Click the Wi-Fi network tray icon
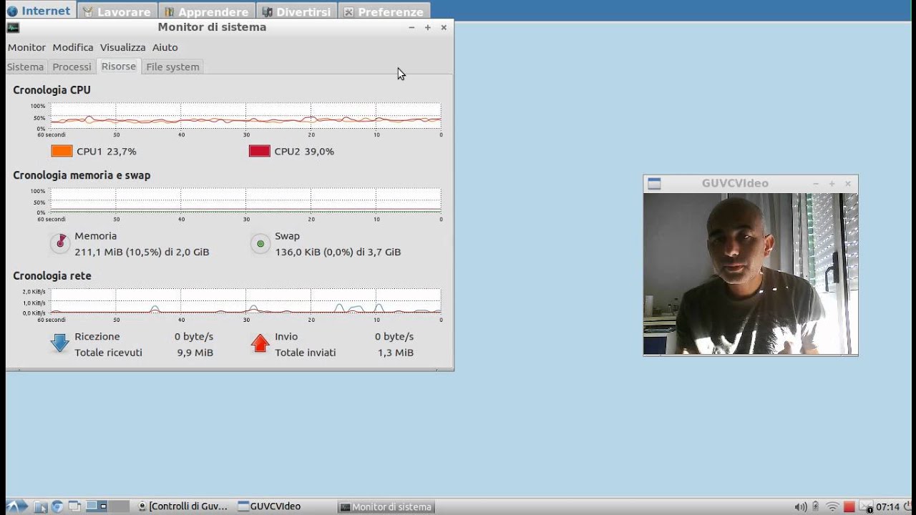The height and width of the screenshot is (515, 916). click(x=832, y=507)
